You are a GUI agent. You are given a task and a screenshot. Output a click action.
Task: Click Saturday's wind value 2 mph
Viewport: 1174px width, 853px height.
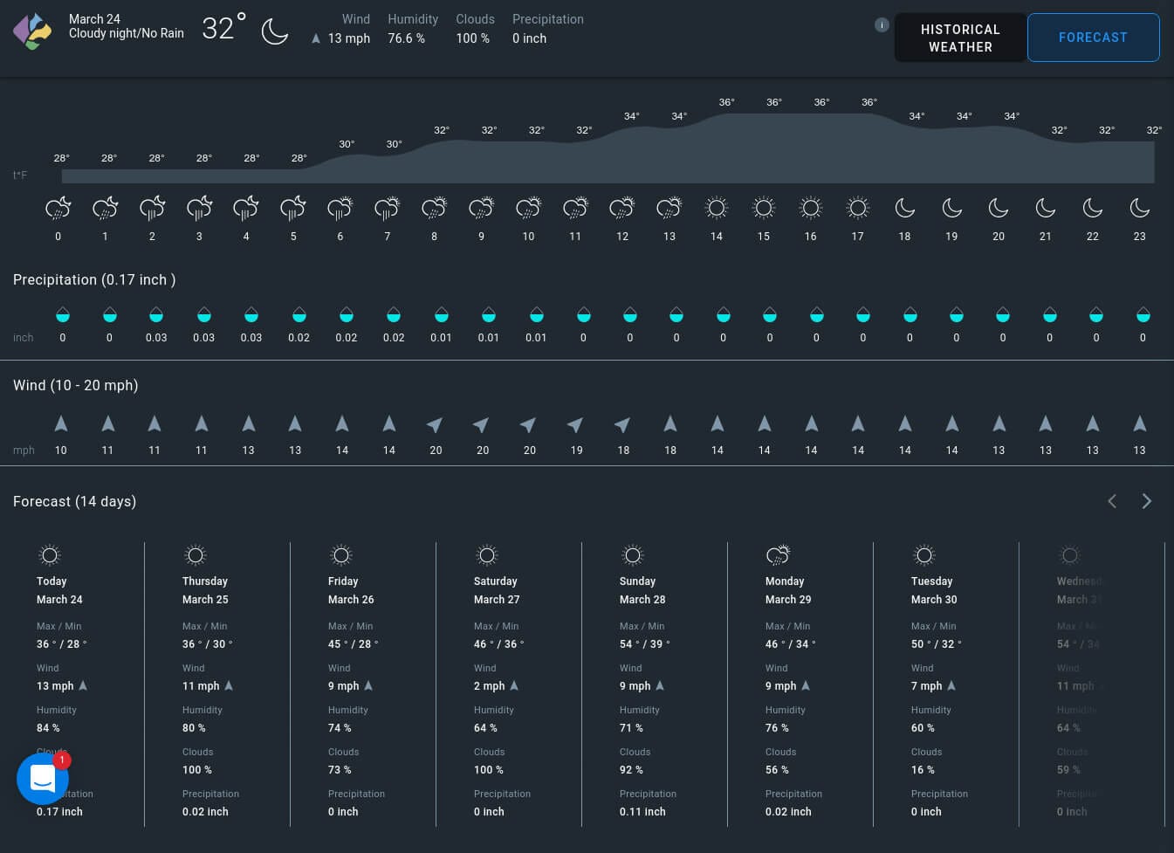pyautogui.click(x=490, y=686)
